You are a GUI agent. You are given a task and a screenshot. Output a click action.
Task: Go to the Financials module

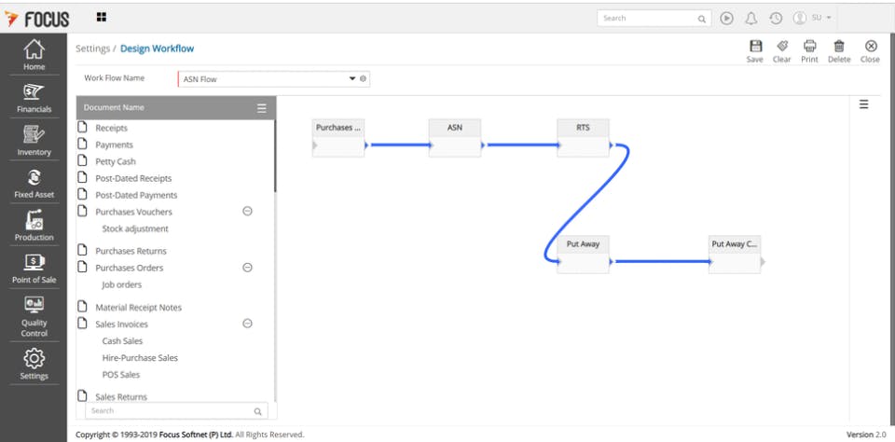[x=34, y=97]
